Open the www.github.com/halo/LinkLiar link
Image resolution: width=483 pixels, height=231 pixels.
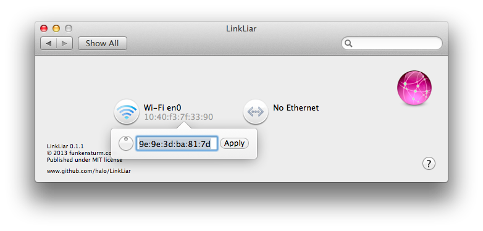89,171
